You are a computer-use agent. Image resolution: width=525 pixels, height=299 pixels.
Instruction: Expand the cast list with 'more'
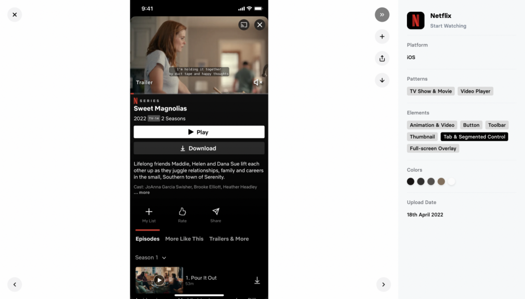pyautogui.click(x=144, y=192)
